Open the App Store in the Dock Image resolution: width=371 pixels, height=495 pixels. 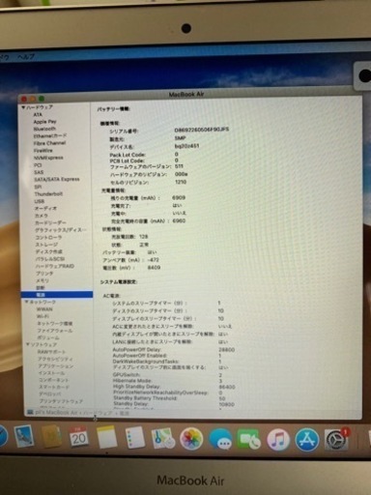tap(306, 439)
